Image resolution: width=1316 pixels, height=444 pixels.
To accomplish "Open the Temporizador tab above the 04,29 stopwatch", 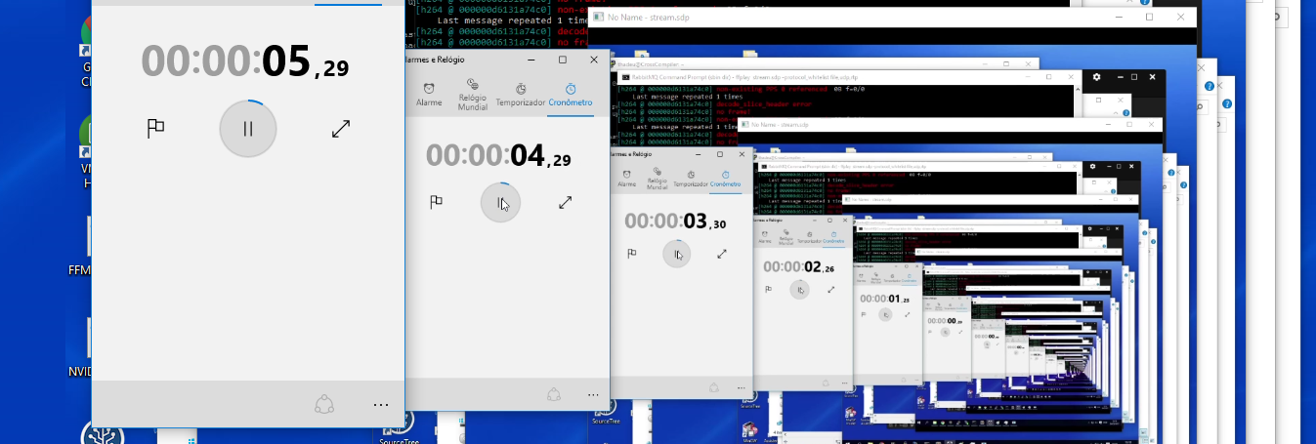I will [x=521, y=95].
